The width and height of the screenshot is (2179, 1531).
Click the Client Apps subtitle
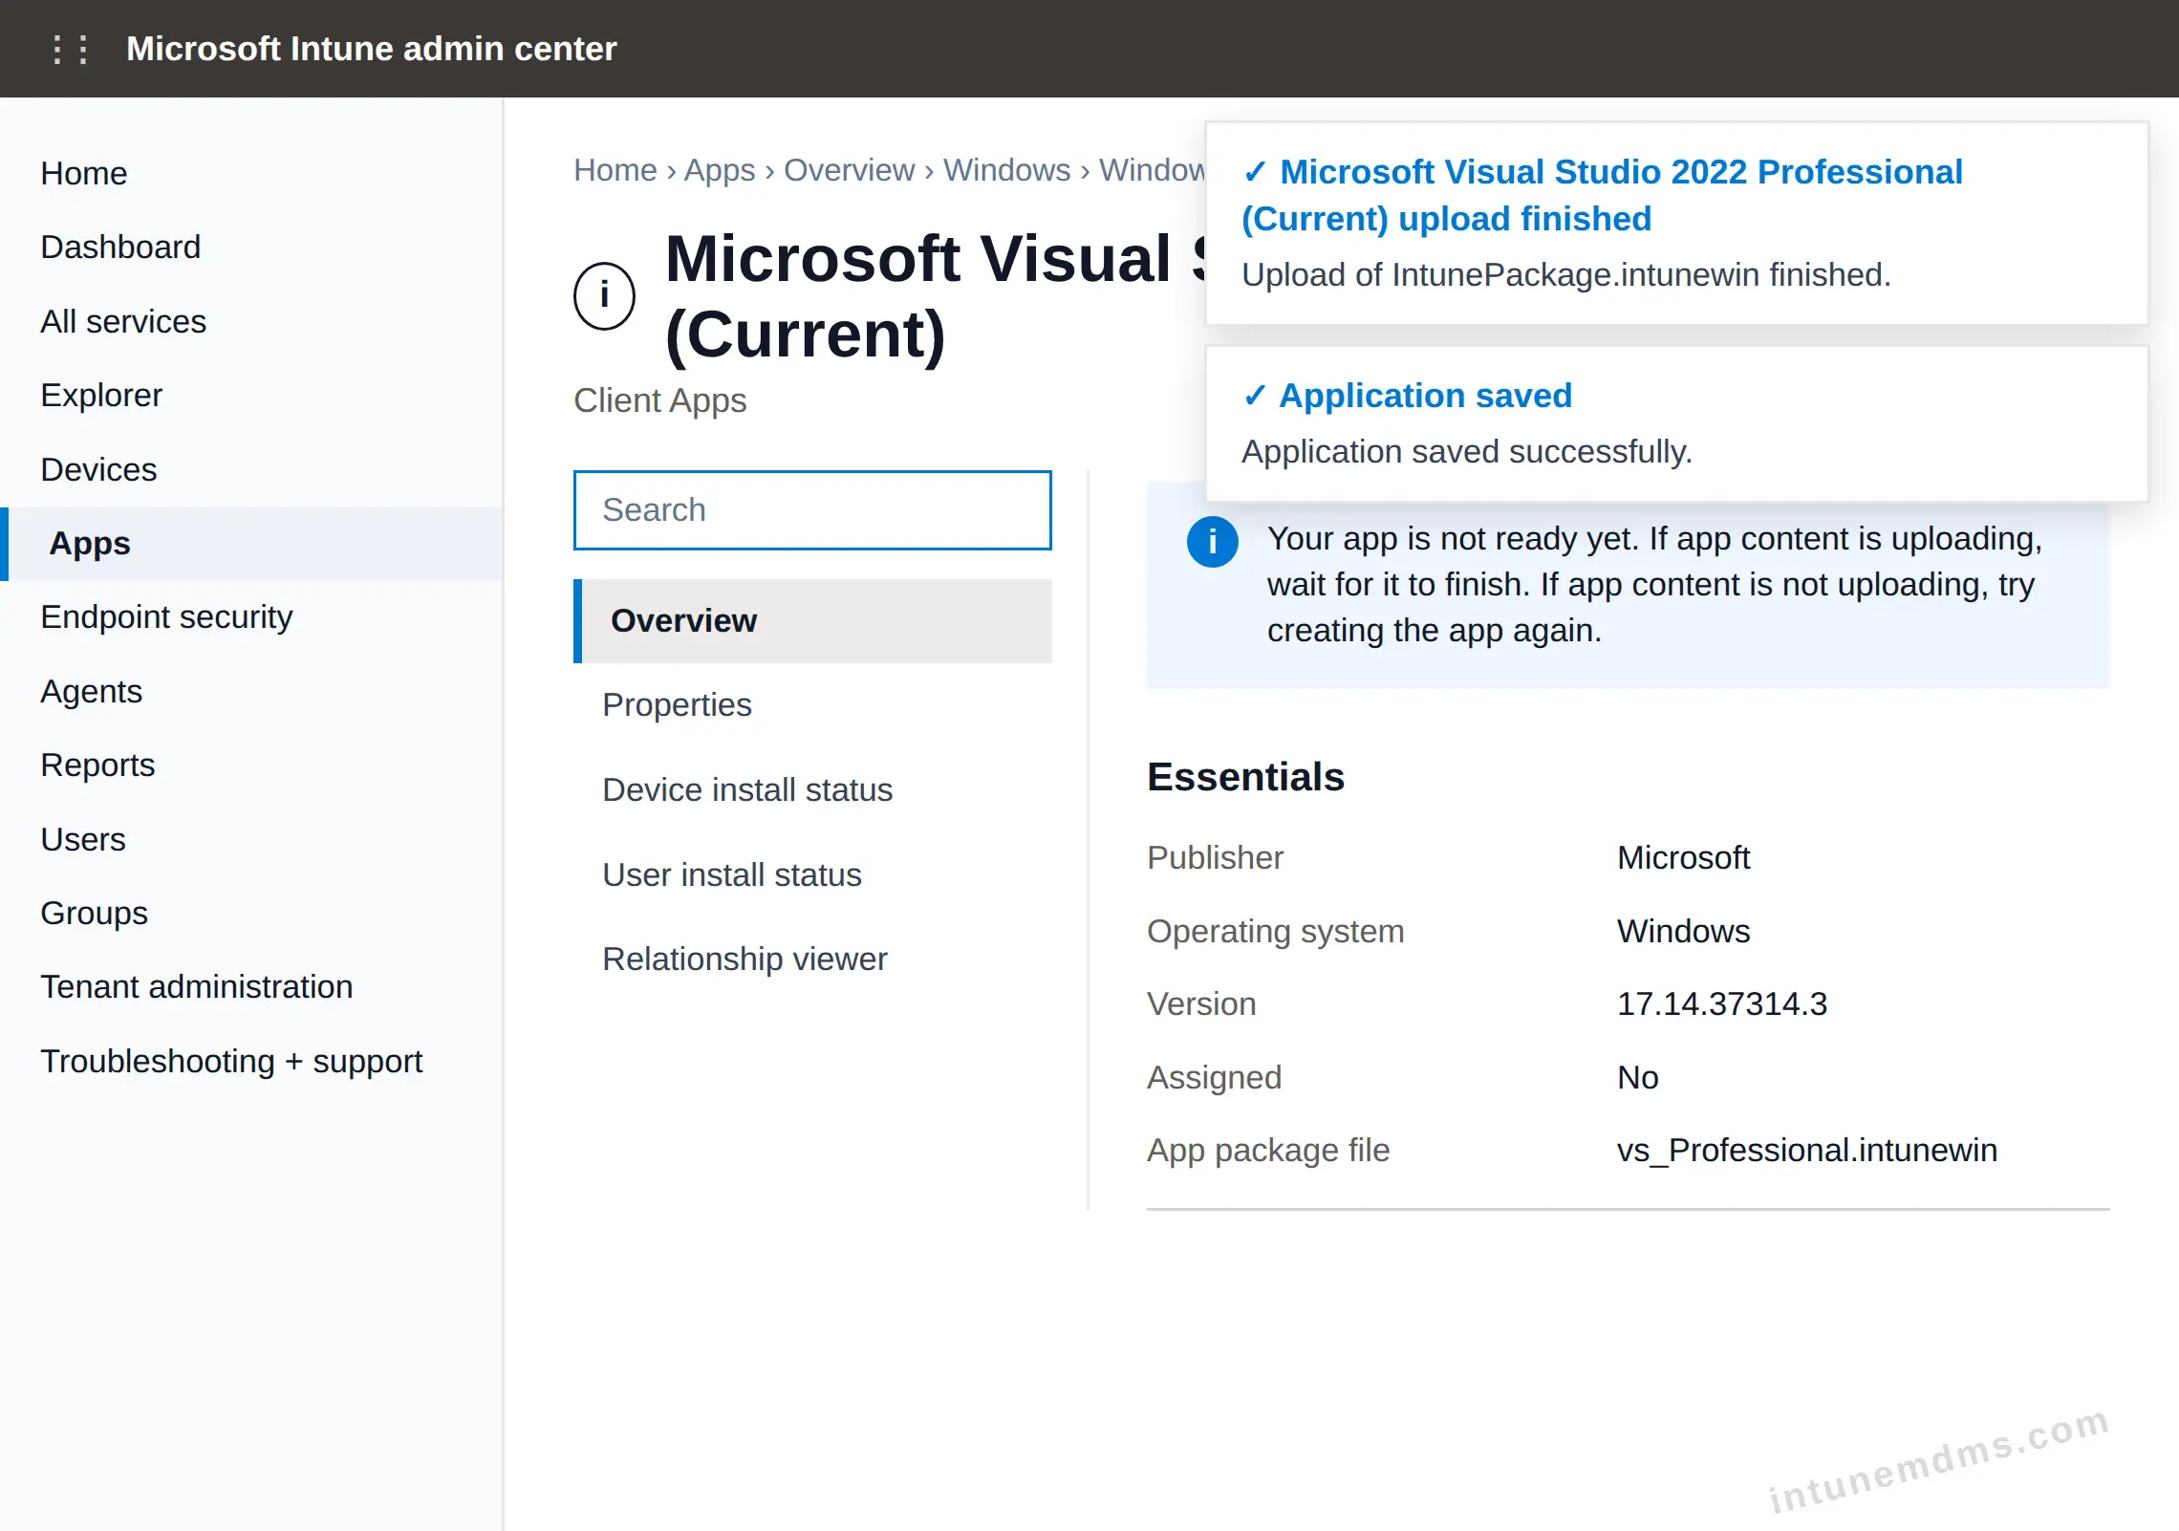click(659, 400)
